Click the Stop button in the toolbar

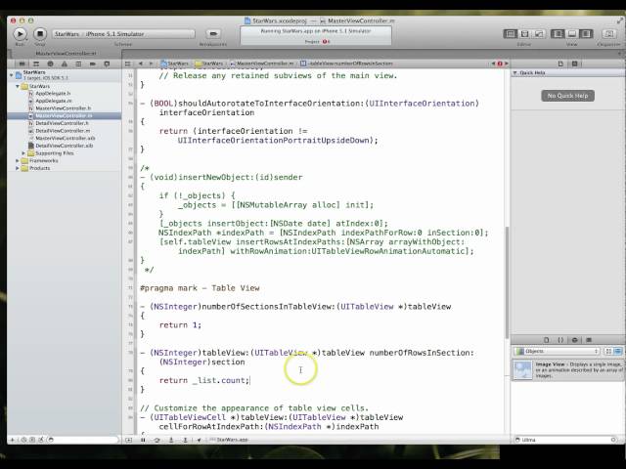tap(40, 34)
